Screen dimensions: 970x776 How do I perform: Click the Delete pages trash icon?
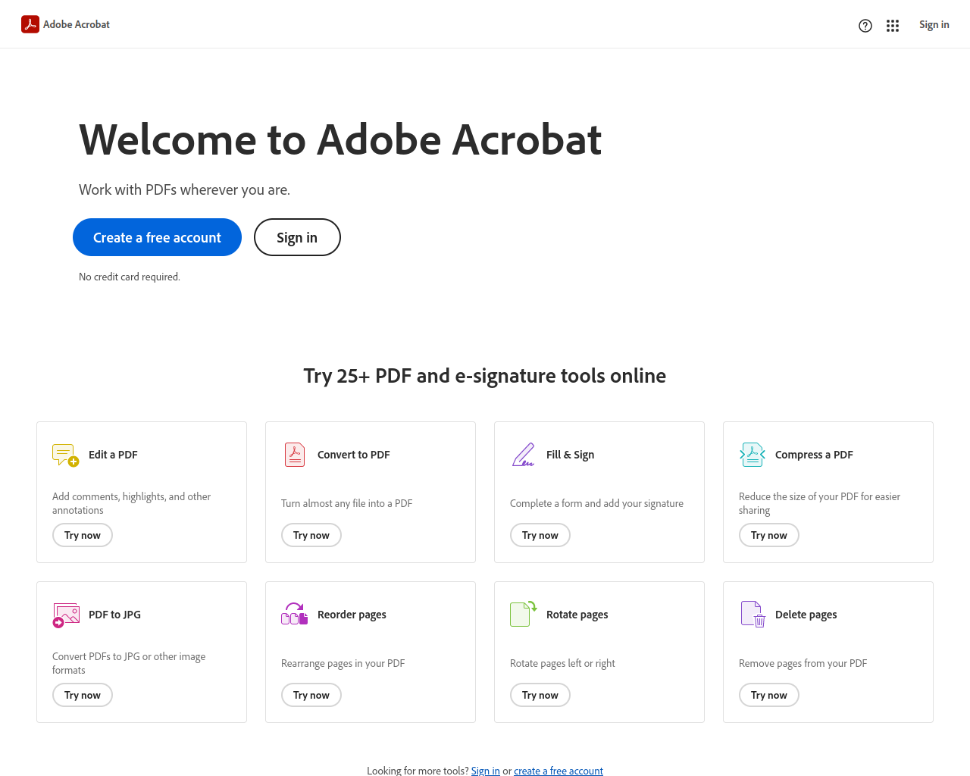click(753, 614)
